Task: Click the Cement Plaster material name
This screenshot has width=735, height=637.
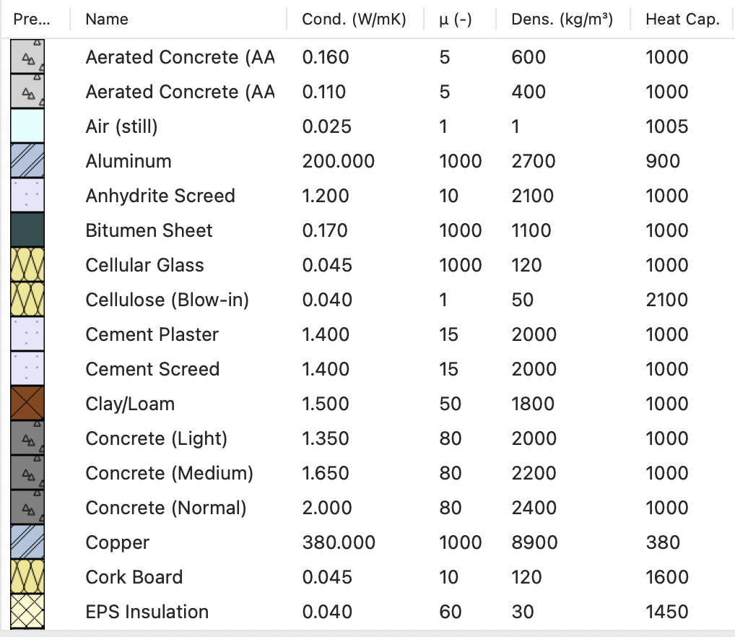Action: [x=152, y=334]
